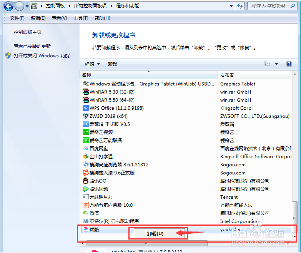Click the shield icon beside Windows 功能
Viewport: 301px width, 253px height.
click(x=8, y=56)
